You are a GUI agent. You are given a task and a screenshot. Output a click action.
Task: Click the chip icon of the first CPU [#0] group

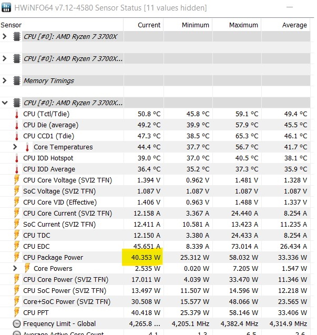tap(17, 36)
